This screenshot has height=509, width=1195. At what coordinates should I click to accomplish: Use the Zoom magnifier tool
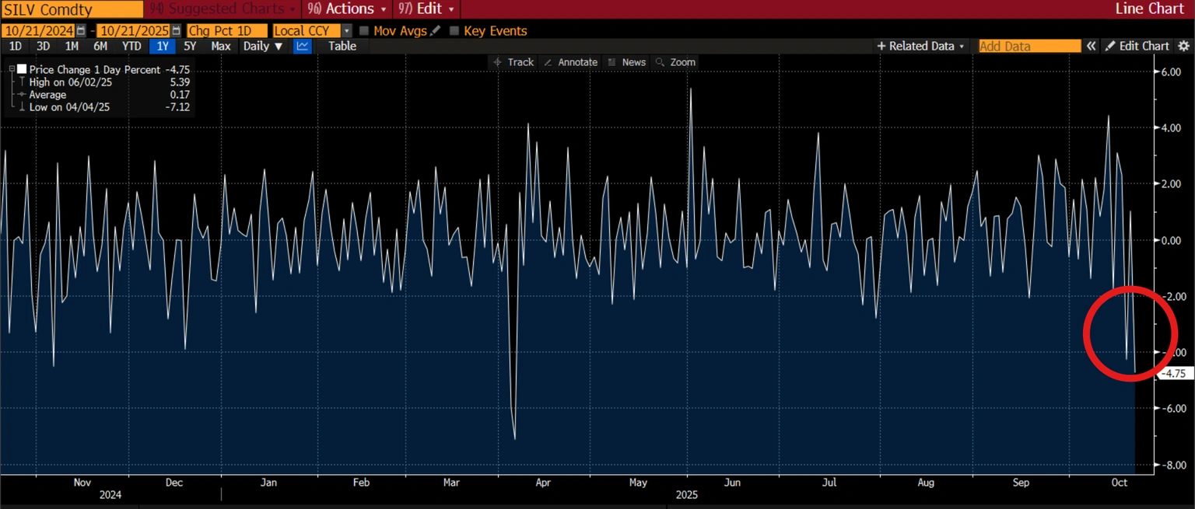[675, 62]
